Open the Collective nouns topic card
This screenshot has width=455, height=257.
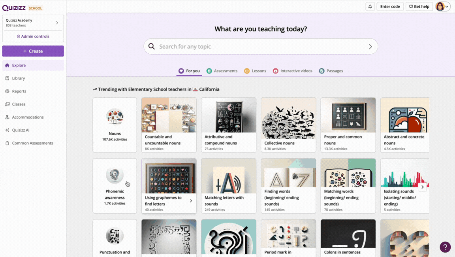pyautogui.click(x=288, y=125)
